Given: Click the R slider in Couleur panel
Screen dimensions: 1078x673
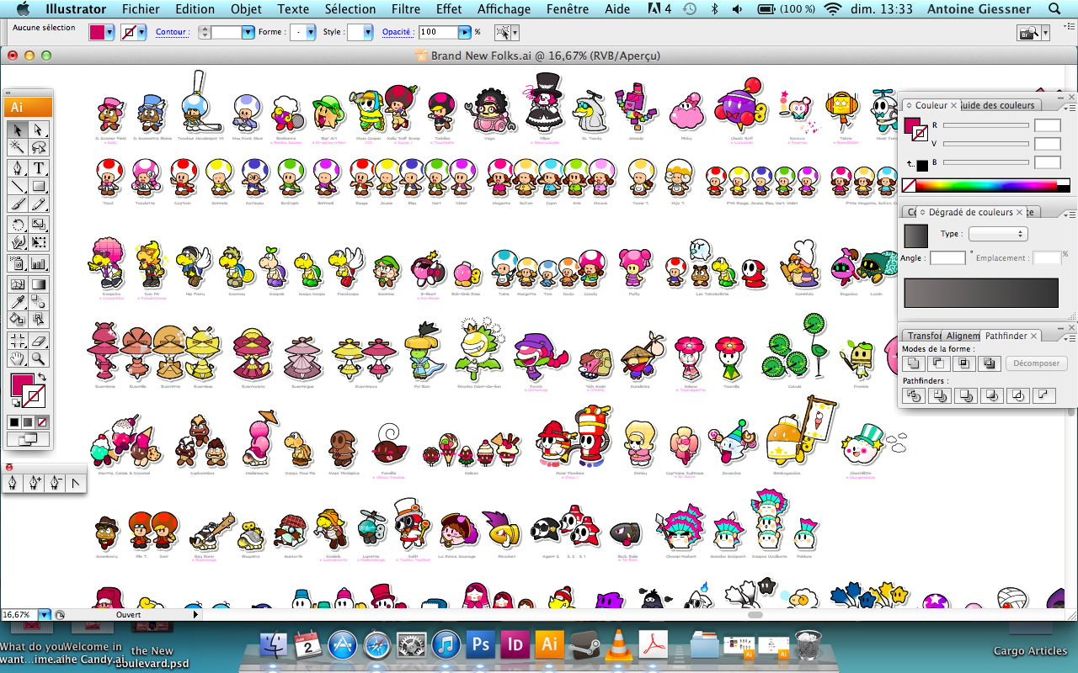Looking at the screenshot, I should point(986,125).
